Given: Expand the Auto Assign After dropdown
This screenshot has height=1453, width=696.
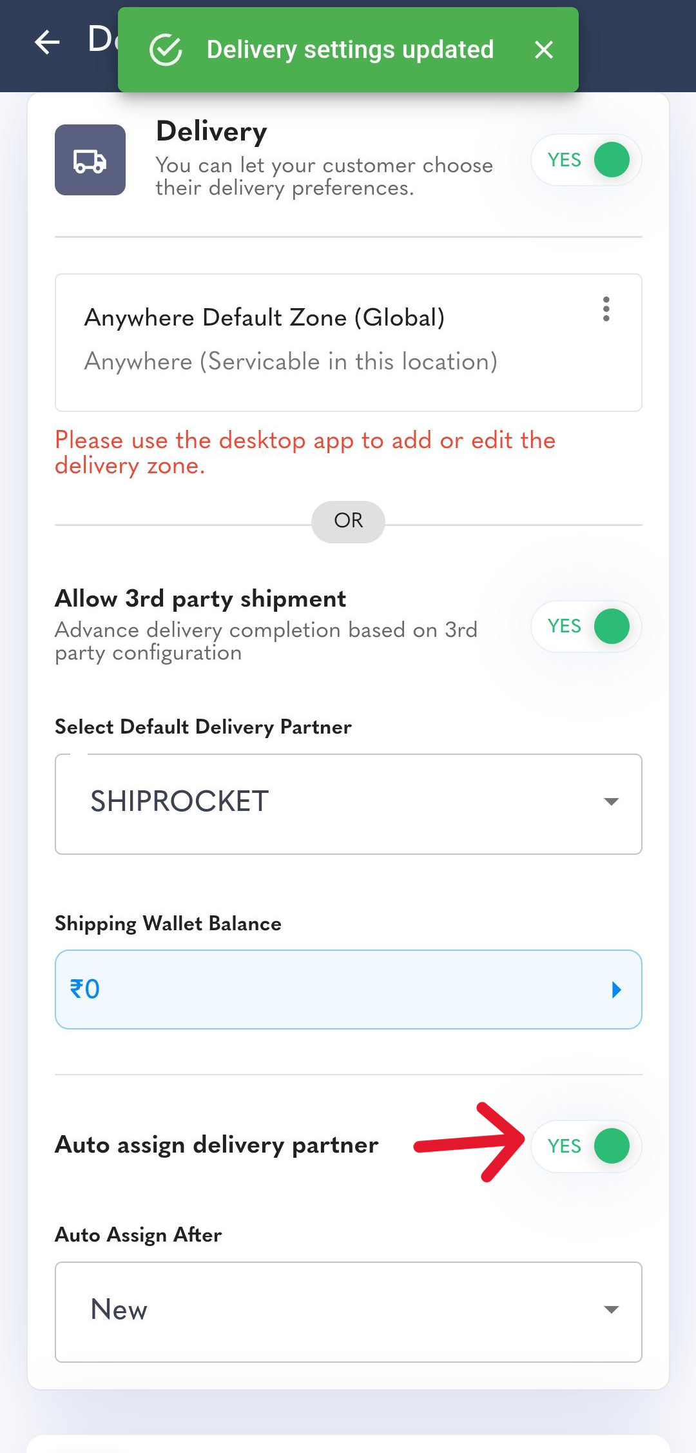Looking at the screenshot, I should (x=349, y=1312).
